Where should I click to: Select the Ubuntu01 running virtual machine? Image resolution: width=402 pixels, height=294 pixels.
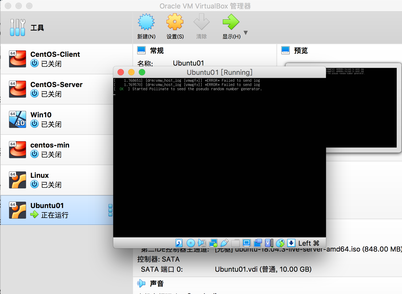pyautogui.click(x=57, y=210)
